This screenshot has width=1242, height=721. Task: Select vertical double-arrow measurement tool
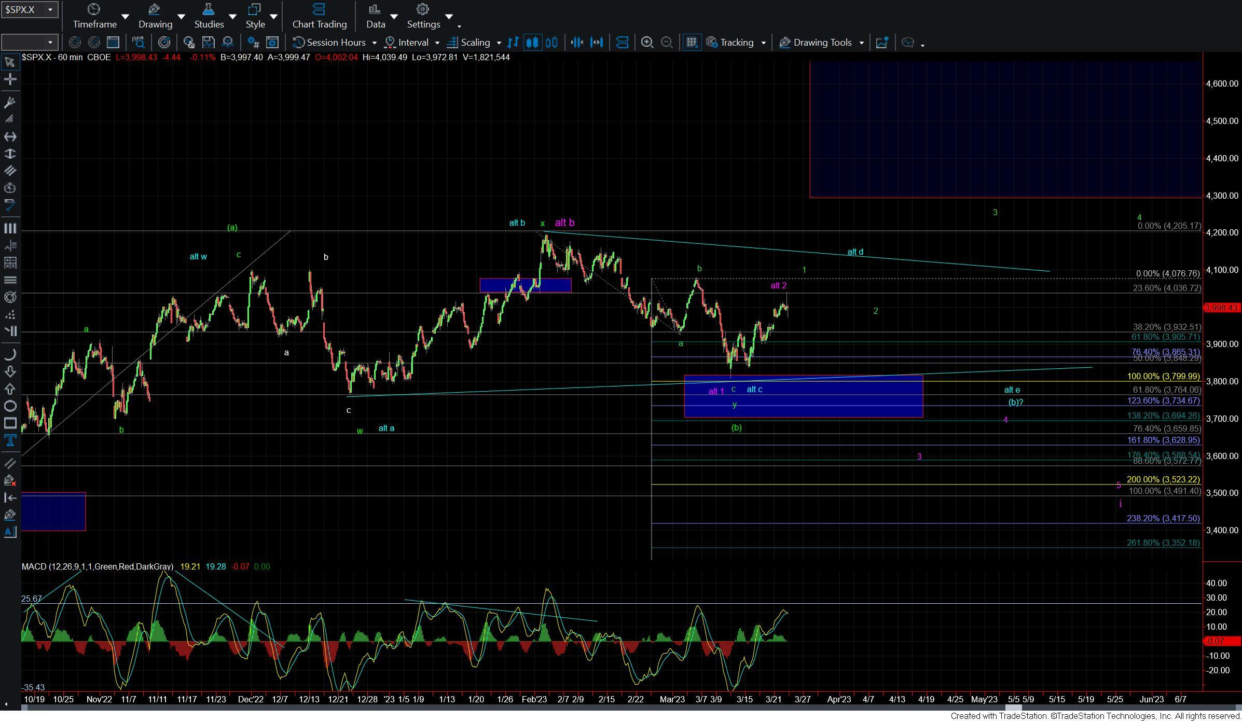point(10,154)
